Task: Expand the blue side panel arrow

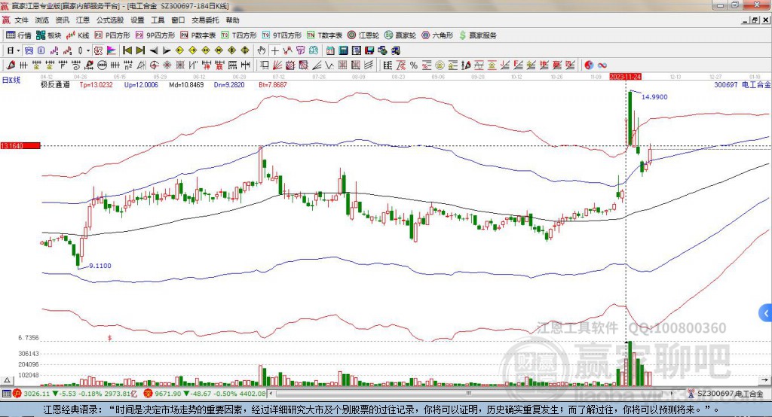Action: [x=766, y=313]
